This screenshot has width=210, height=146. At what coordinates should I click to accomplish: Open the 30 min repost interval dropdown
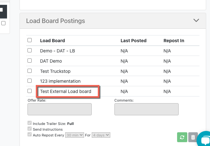click(74, 135)
